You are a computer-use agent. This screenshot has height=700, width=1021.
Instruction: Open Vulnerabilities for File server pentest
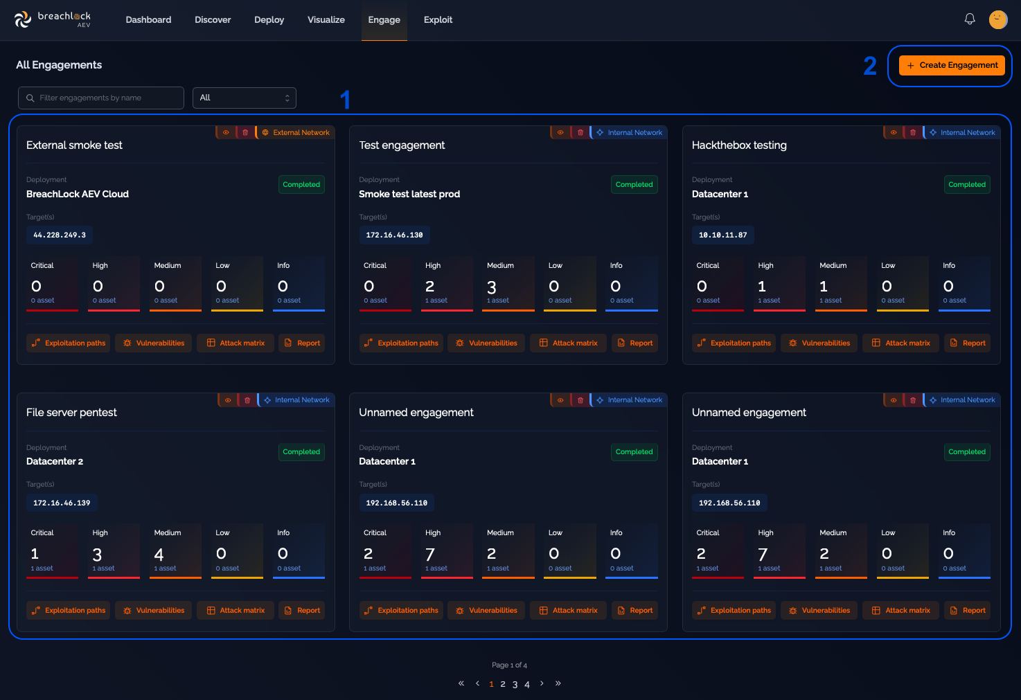154,610
